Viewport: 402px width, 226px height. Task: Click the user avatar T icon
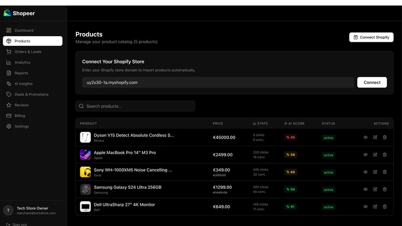[x=8, y=210]
